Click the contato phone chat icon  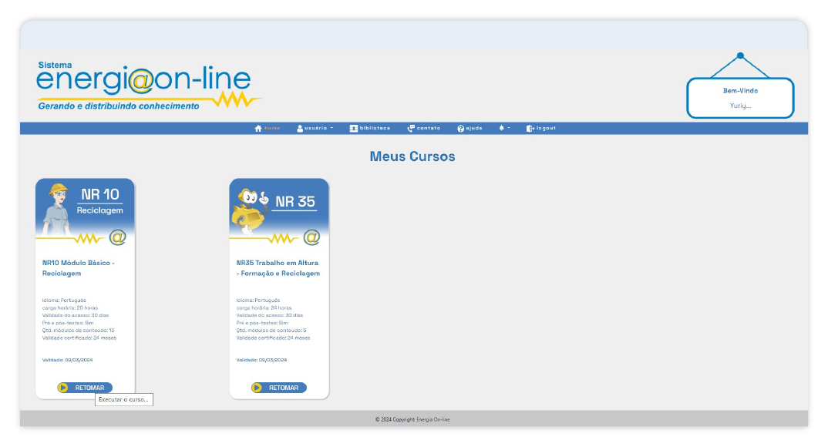(411, 129)
